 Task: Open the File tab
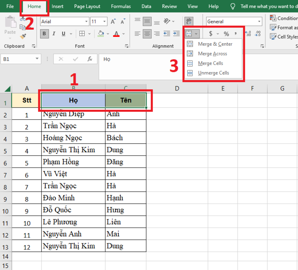10,7
